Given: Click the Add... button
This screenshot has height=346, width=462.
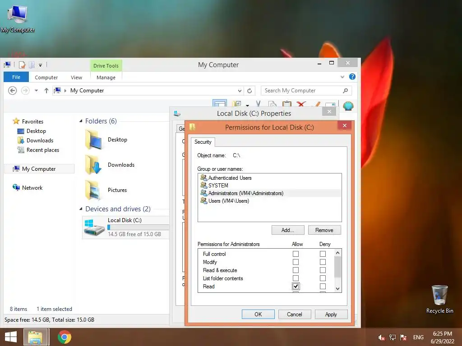Looking at the screenshot, I should click(287, 230).
